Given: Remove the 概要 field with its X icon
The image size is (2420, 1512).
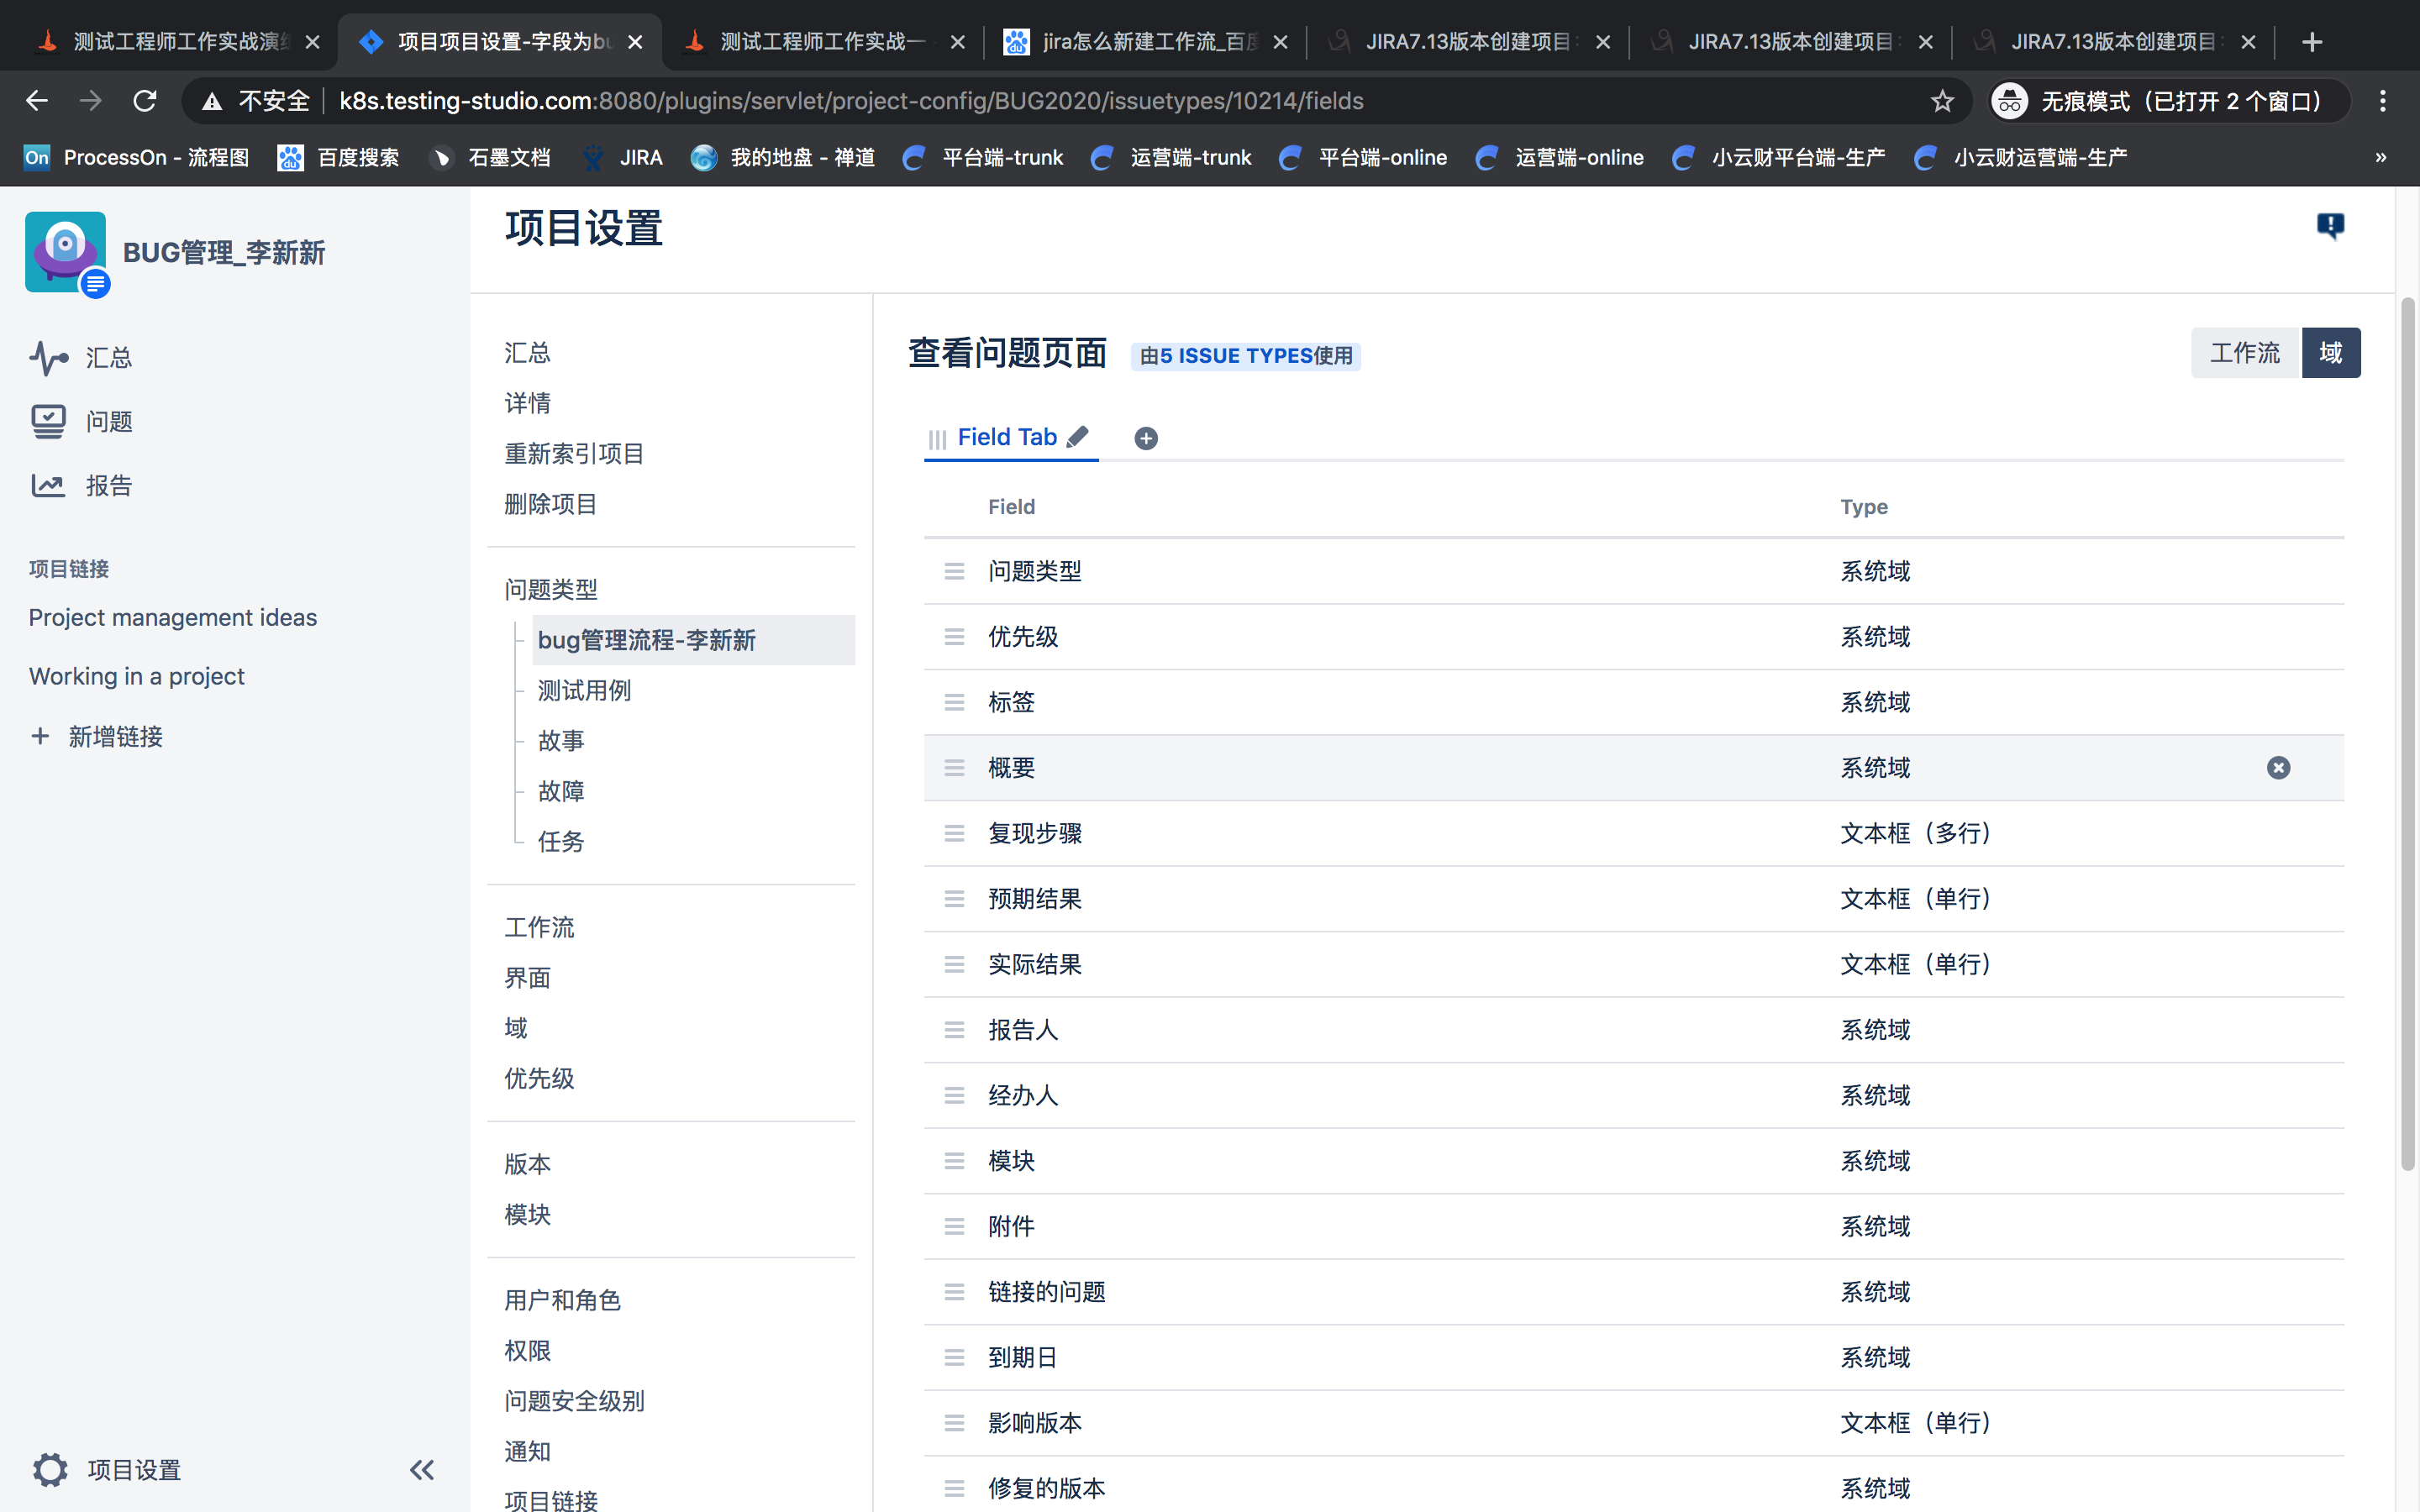Looking at the screenshot, I should (2278, 768).
